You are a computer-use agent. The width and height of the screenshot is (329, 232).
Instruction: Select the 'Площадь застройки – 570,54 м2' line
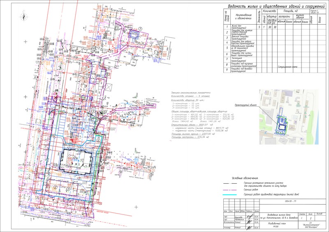(x=190, y=137)
